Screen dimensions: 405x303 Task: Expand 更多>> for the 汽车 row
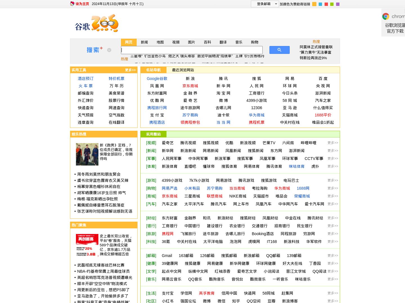point(333,204)
